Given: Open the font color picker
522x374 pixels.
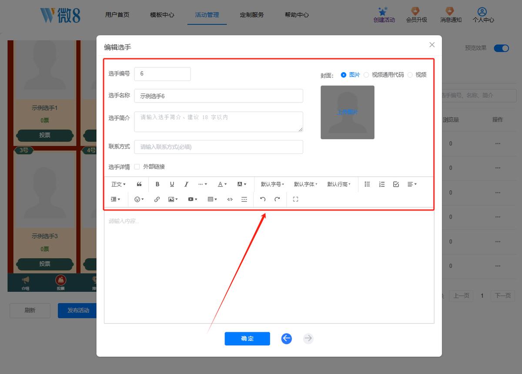Looking at the screenshot, I should (x=222, y=184).
